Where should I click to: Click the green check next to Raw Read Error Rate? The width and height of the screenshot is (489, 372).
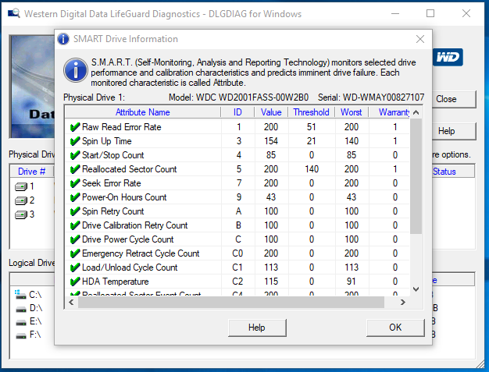pyautogui.click(x=75, y=127)
